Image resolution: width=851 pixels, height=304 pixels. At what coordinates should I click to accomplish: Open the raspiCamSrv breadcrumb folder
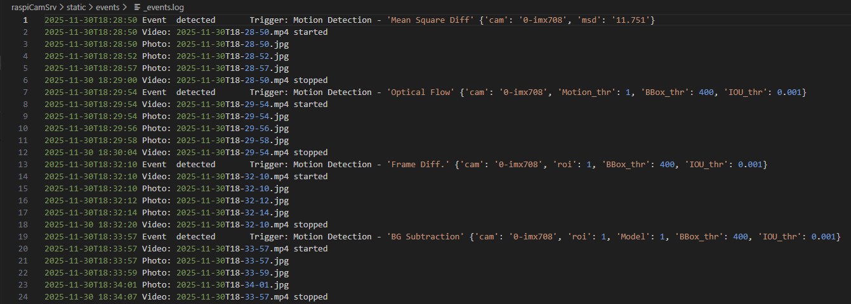click(34, 6)
